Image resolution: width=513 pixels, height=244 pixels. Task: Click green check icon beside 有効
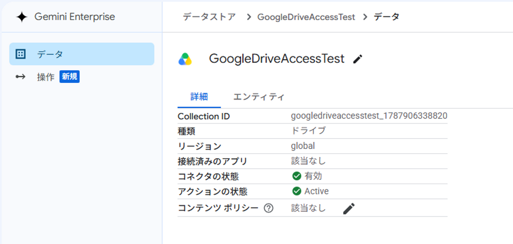296,176
